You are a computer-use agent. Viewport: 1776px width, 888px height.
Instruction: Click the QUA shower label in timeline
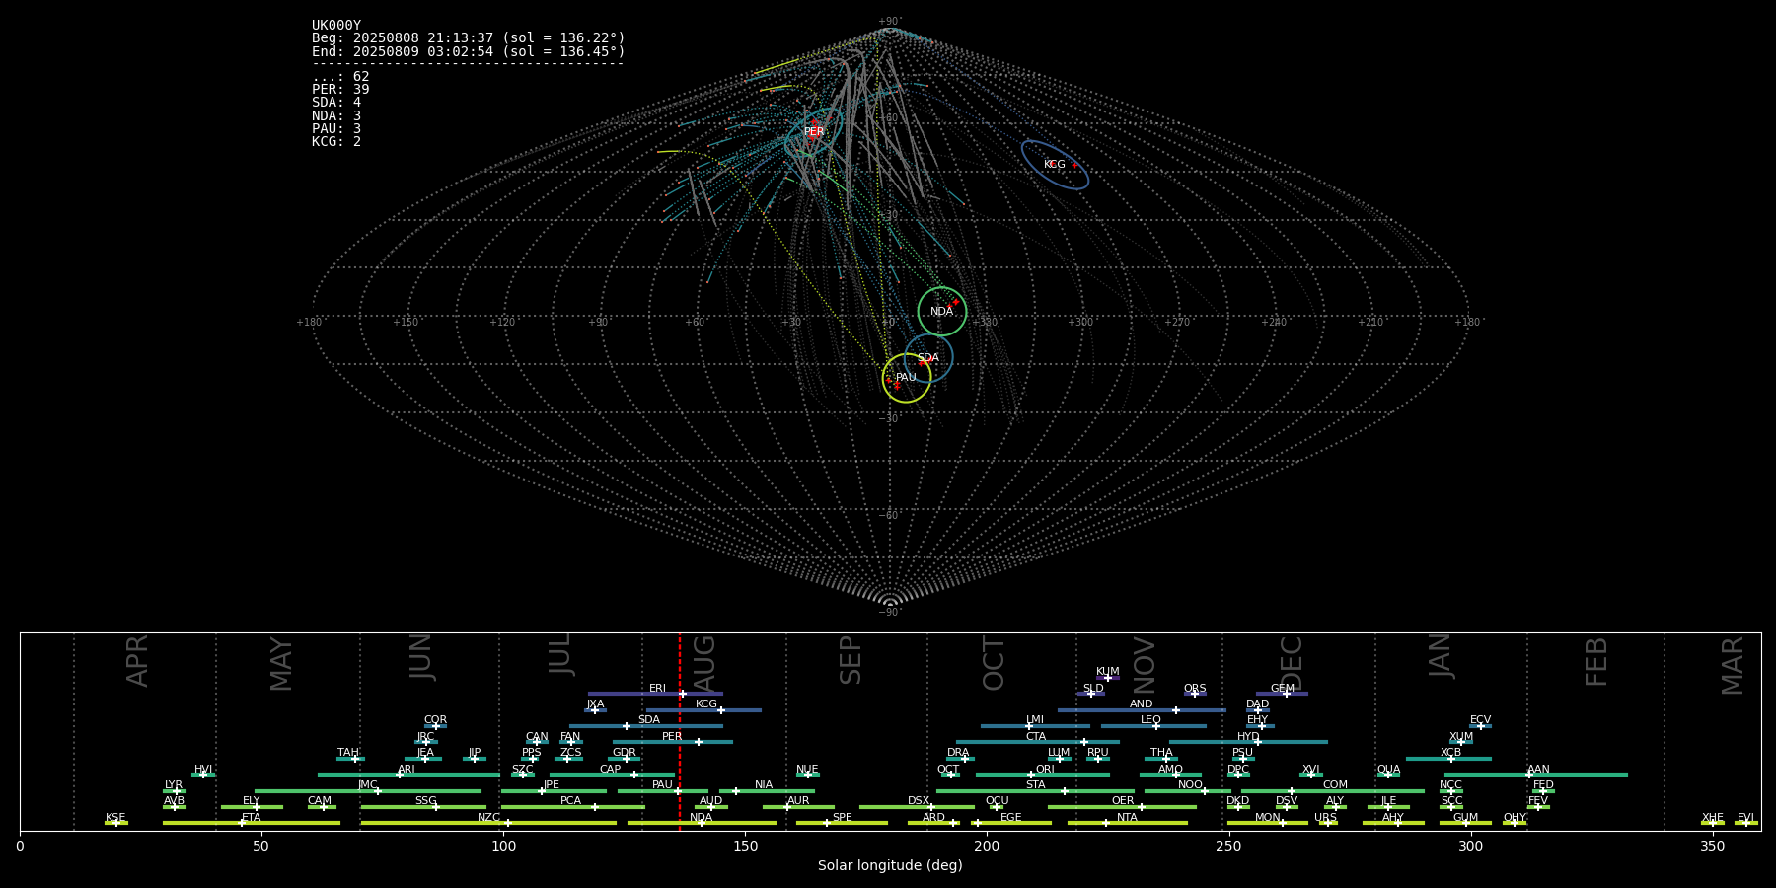[1389, 770]
